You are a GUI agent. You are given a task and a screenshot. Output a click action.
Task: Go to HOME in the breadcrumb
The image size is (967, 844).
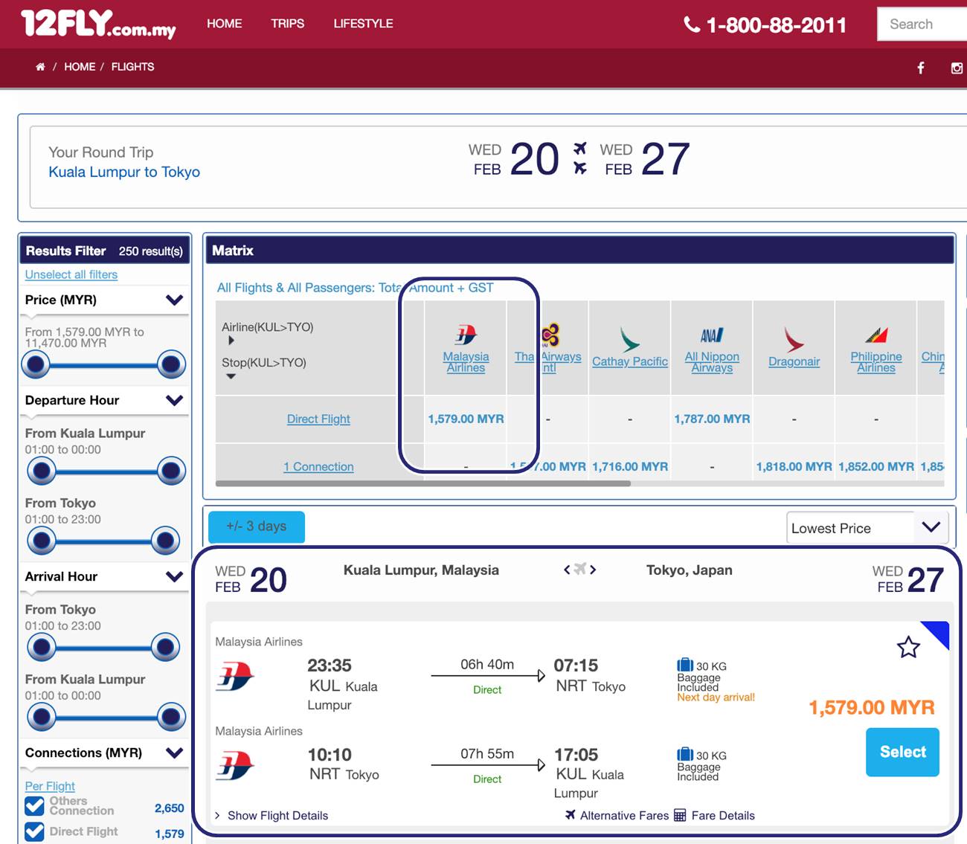80,67
